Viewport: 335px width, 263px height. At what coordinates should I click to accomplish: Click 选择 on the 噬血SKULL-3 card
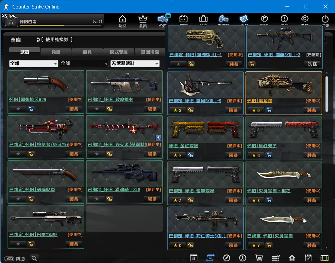[312, 64]
